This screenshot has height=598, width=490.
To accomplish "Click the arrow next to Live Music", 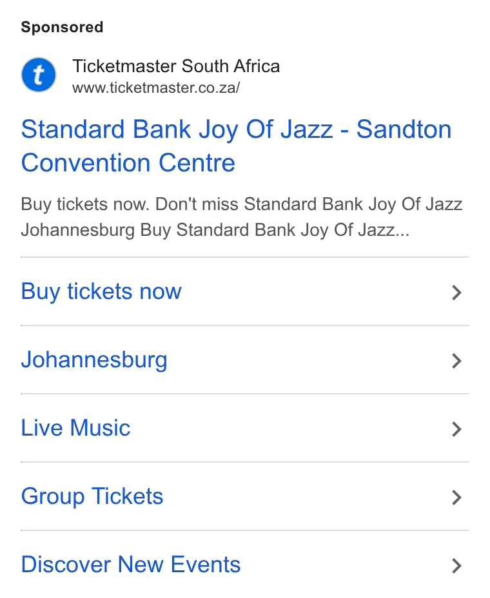I will [x=456, y=429].
